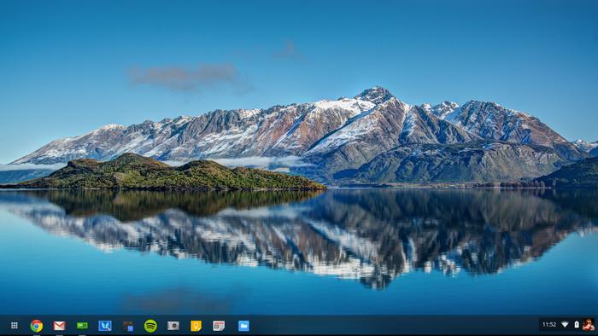
Task: Open the red-and-white news app icon
Action: pos(219,326)
